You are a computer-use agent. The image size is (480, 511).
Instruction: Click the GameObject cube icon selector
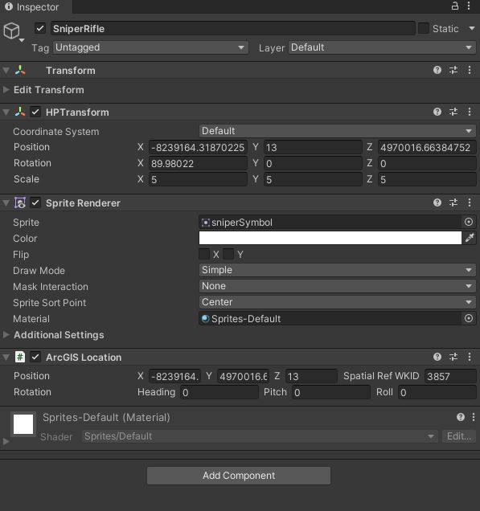[13, 32]
